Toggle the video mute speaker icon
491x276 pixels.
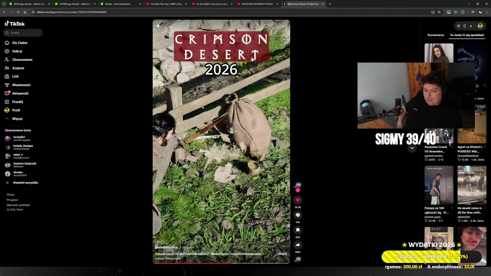point(158,26)
